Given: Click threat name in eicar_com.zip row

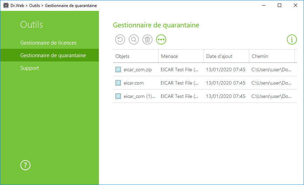Looking at the screenshot, I should (179, 70).
